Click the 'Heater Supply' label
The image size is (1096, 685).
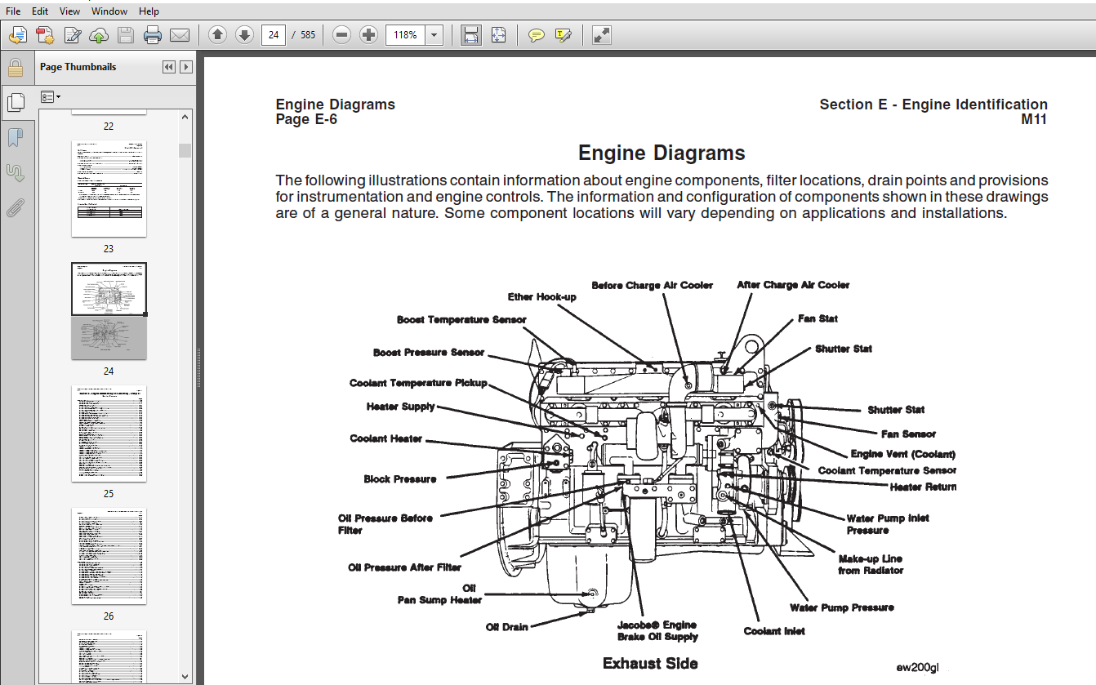(401, 407)
